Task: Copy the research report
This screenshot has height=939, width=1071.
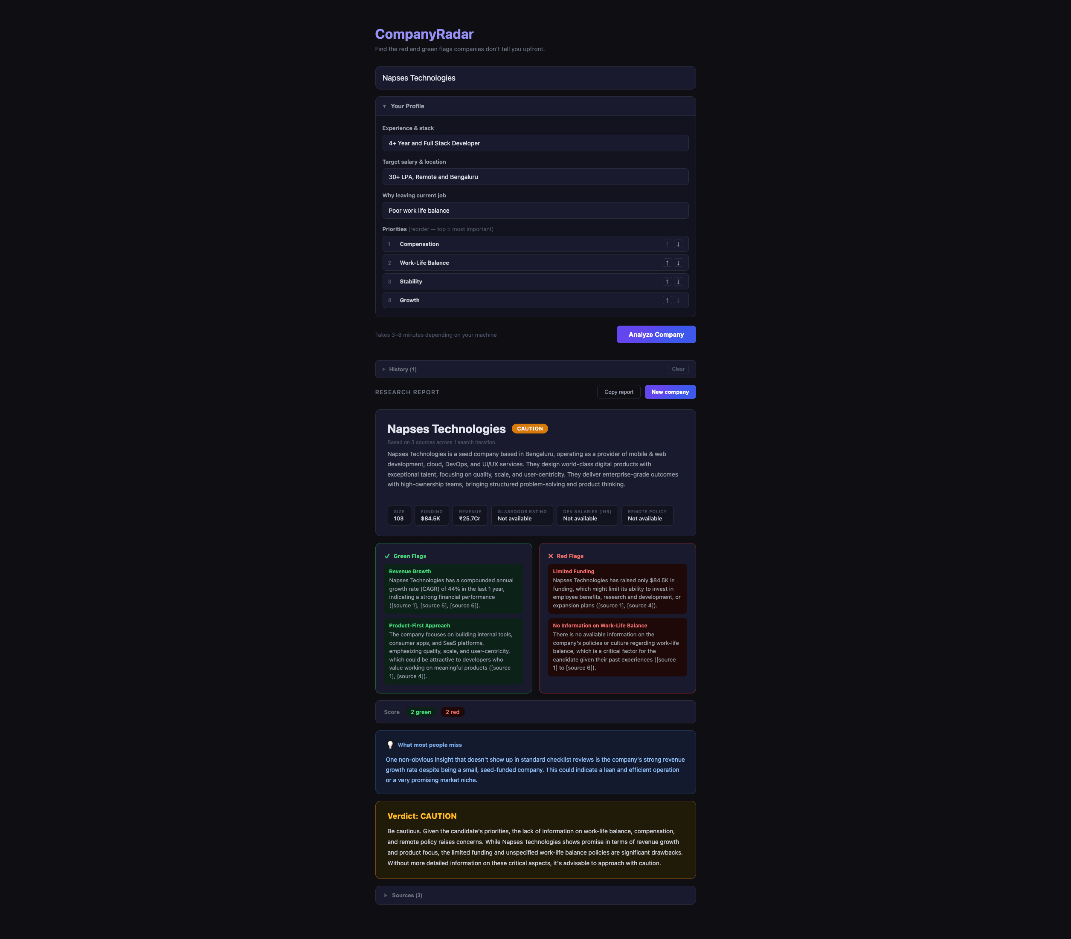Action: [619, 392]
